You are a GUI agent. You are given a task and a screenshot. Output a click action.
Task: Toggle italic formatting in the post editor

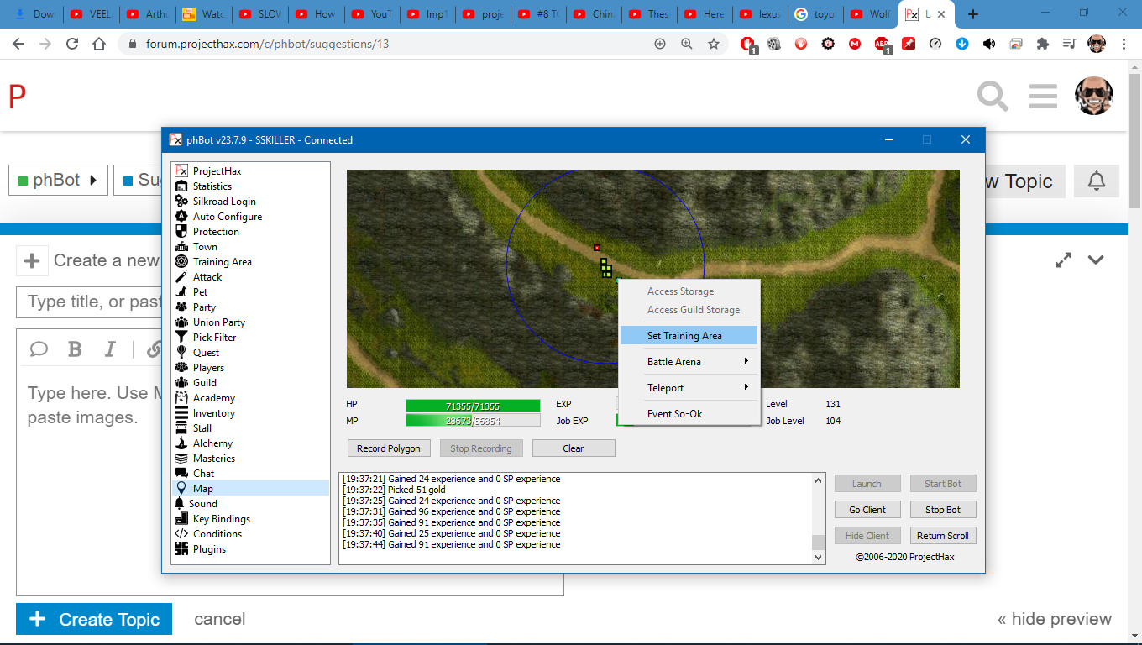(110, 349)
